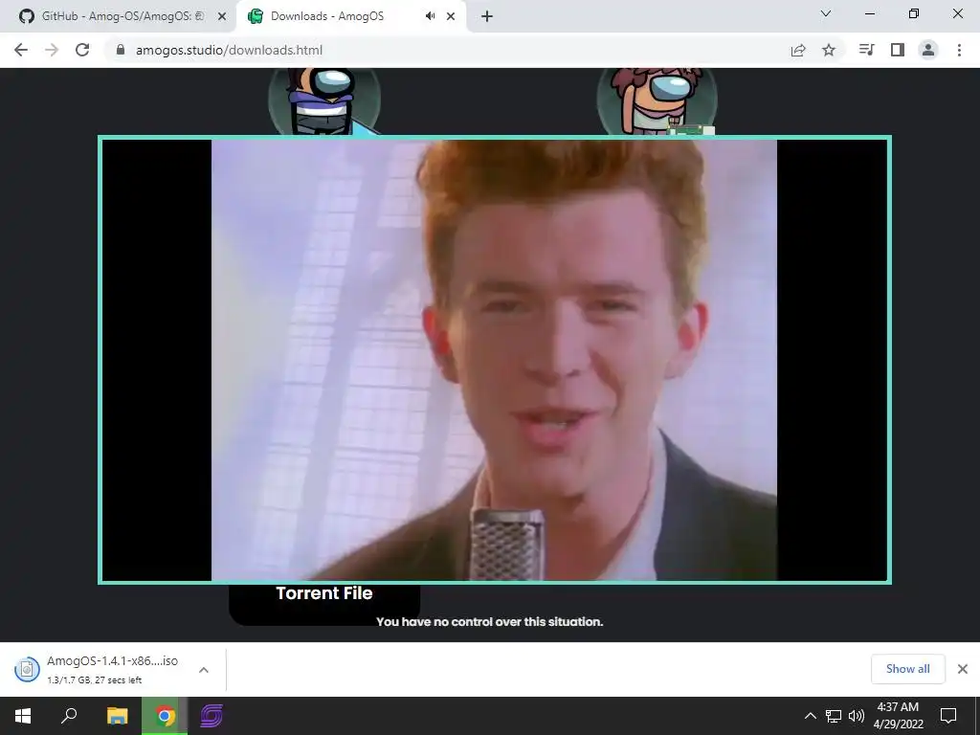Minimize the Chrome window
Image resolution: width=980 pixels, height=735 pixels.
(869, 13)
